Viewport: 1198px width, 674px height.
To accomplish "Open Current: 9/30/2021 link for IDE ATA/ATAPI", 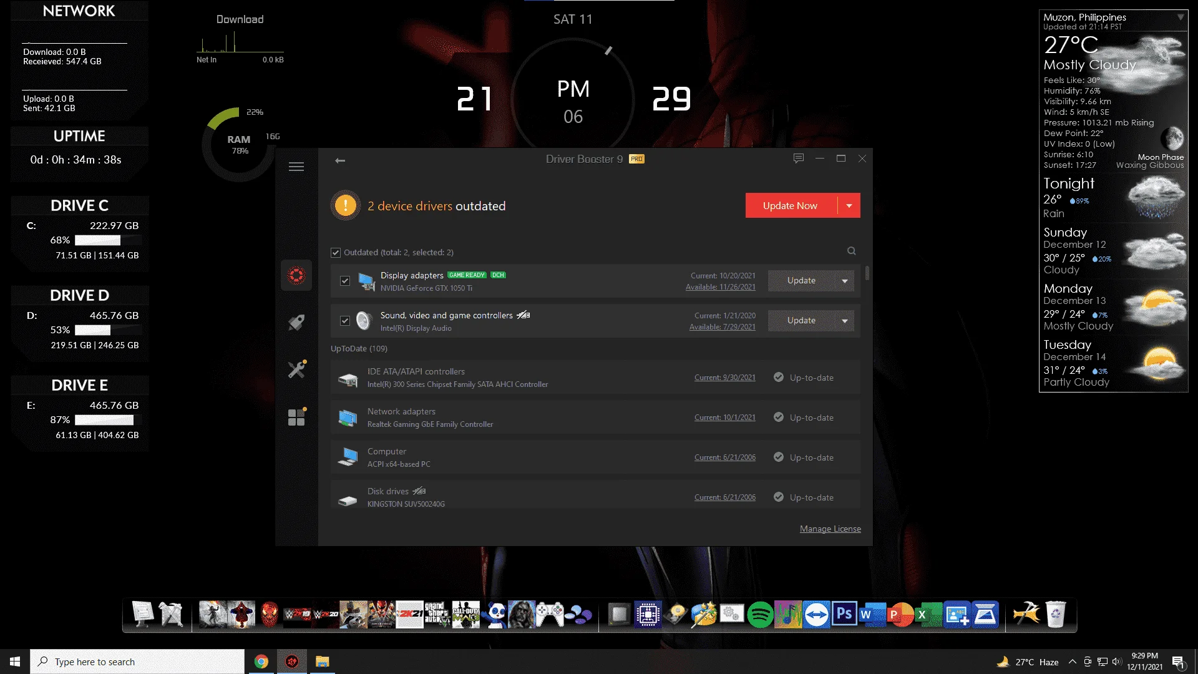I will 724,378.
